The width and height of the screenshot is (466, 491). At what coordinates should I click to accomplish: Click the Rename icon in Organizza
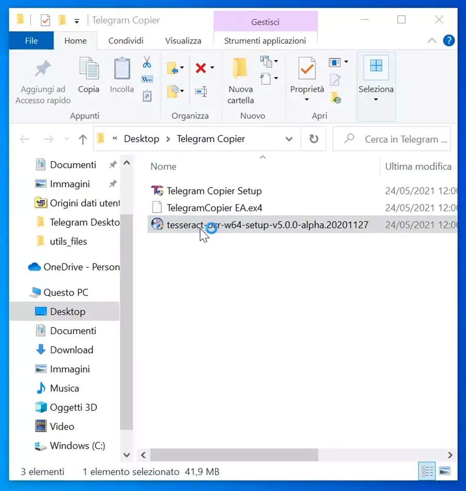201,91
